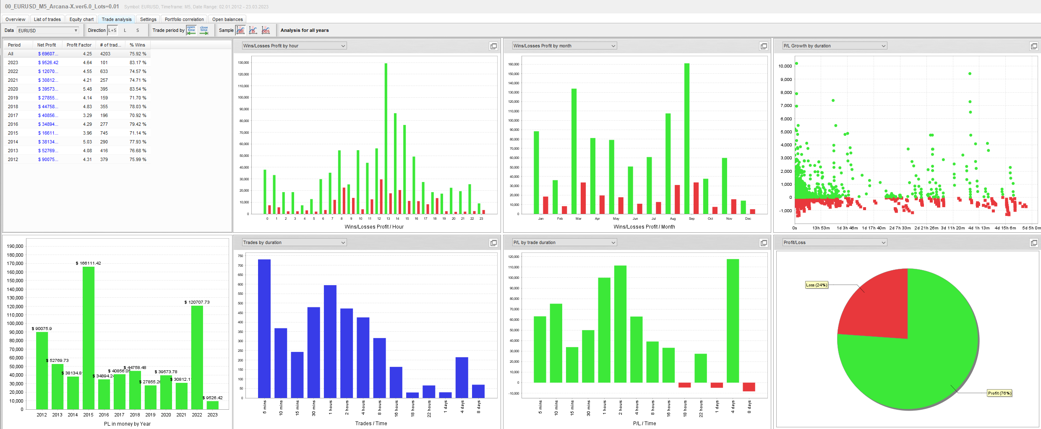Open the 'P/L Growth by duration' chart dropdown
This screenshot has height=429, width=1041.
pos(835,46)
